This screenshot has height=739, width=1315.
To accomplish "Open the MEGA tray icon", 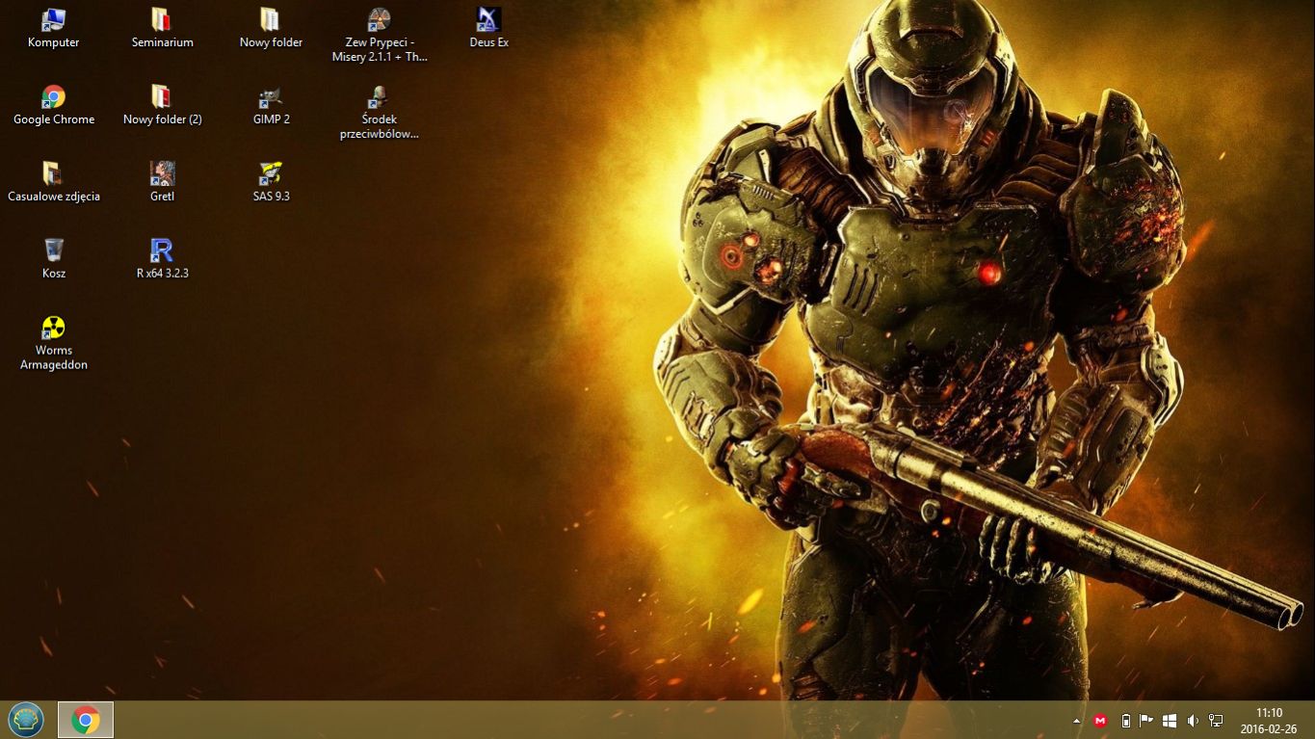I will [1100, 721].
